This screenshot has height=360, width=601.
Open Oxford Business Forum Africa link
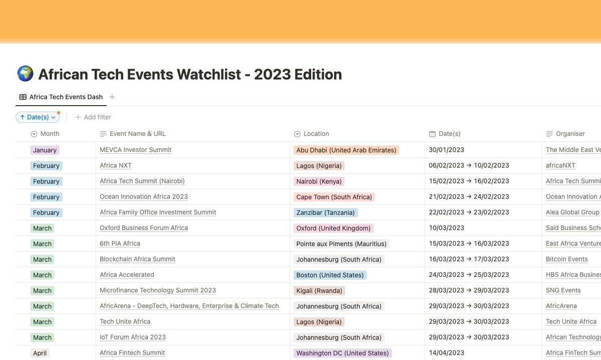pos(144,228)
